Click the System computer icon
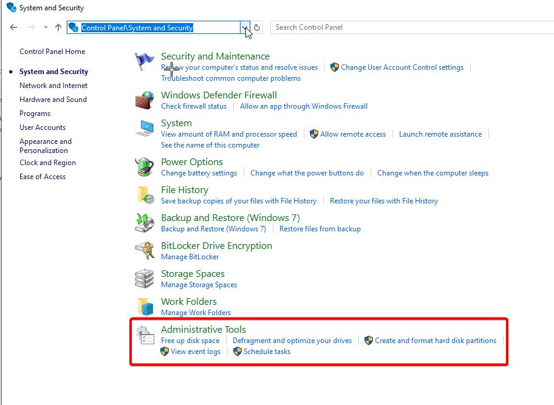 [144, 128]
